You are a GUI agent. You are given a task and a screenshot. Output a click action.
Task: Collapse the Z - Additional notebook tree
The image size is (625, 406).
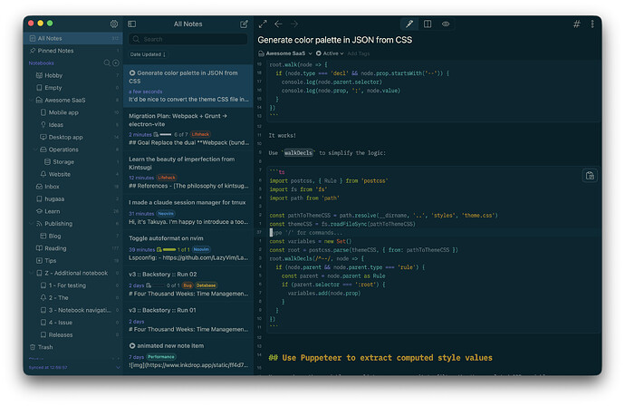click(32, 273)
